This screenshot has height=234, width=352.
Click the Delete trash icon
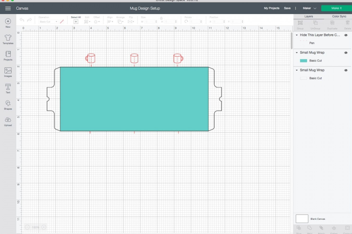[x=347, y=23]
